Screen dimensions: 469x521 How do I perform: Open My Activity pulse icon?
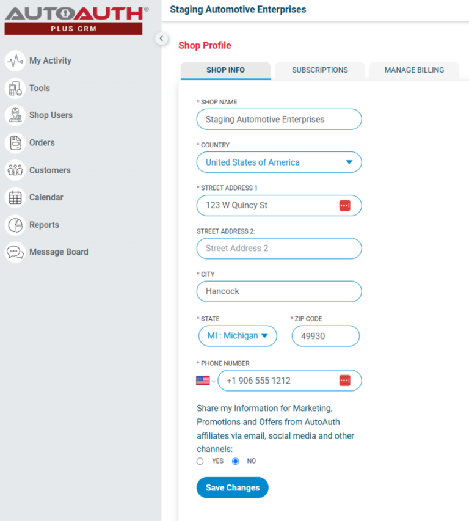[15, 61]
